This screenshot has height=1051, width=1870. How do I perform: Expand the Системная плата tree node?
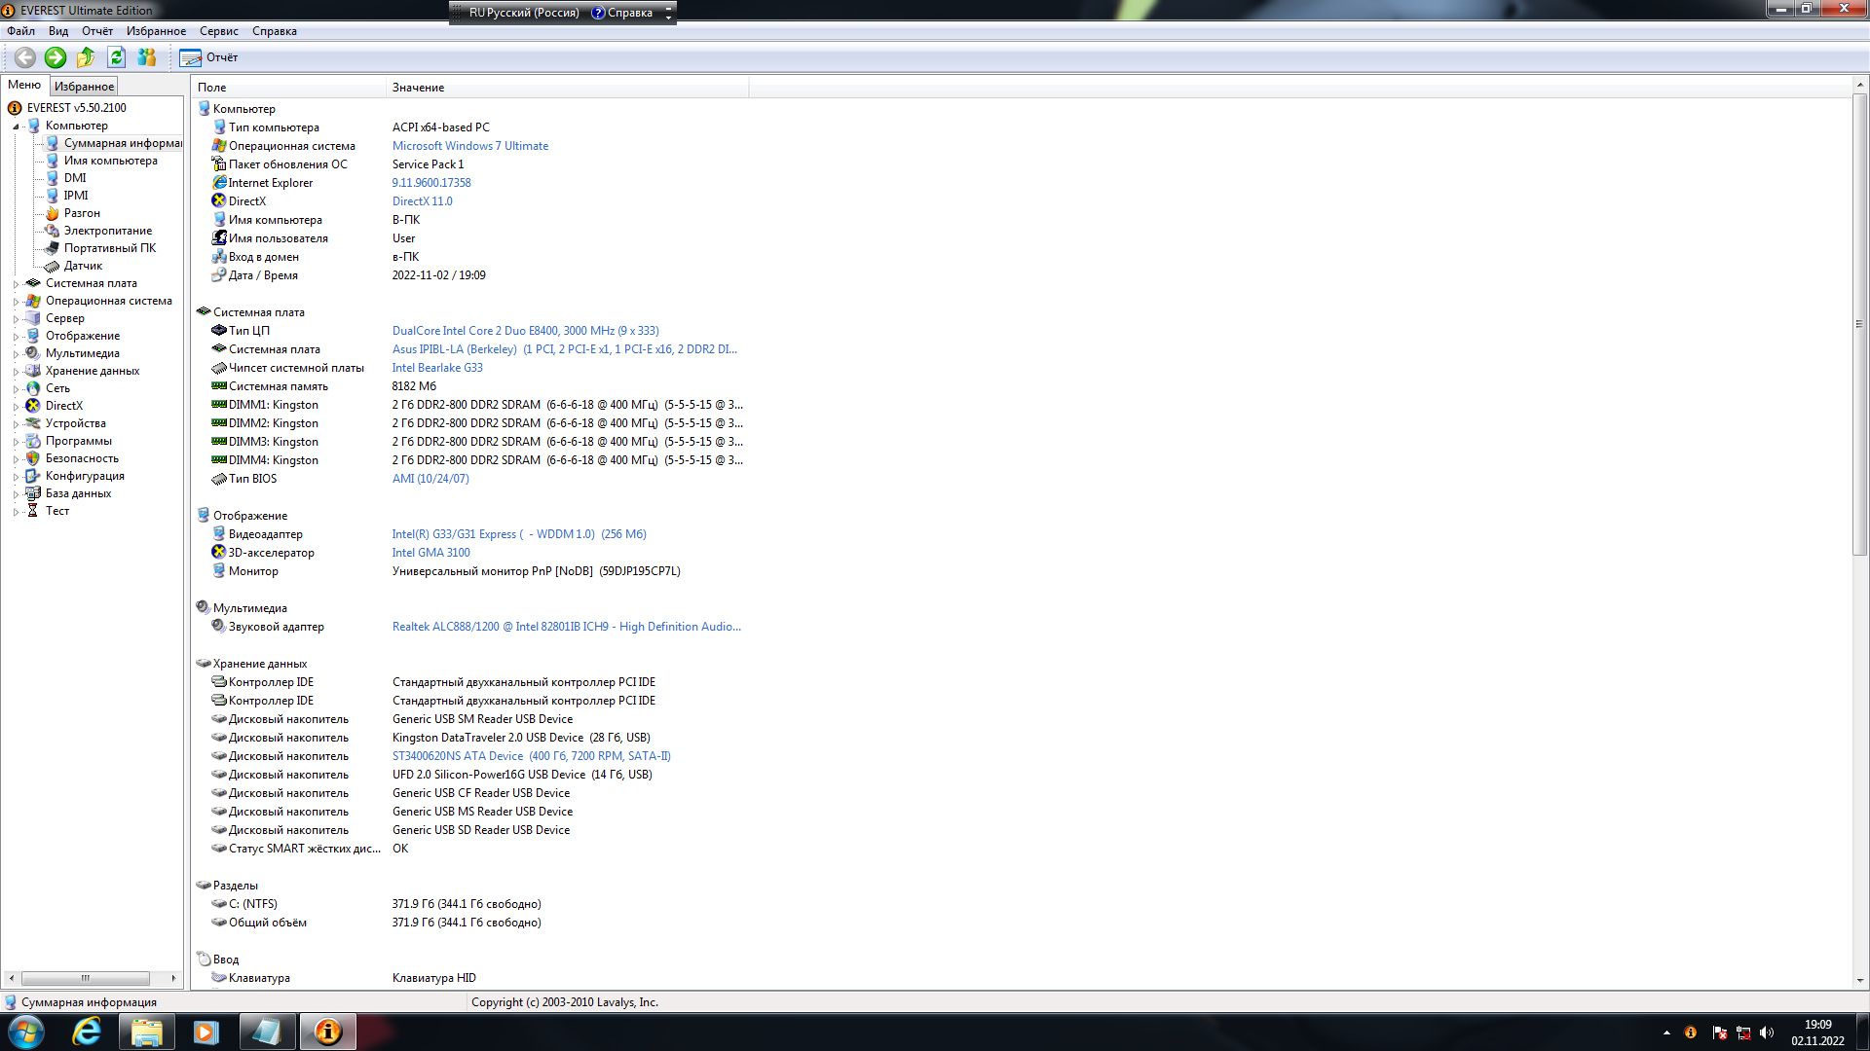16,284
